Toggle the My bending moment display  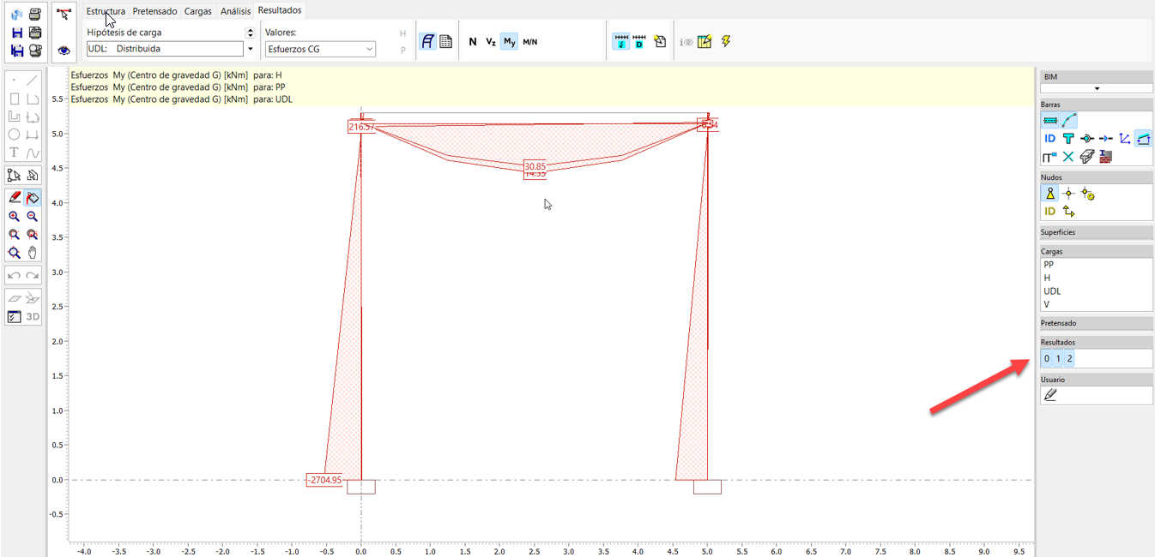click(x=511, y=40)
